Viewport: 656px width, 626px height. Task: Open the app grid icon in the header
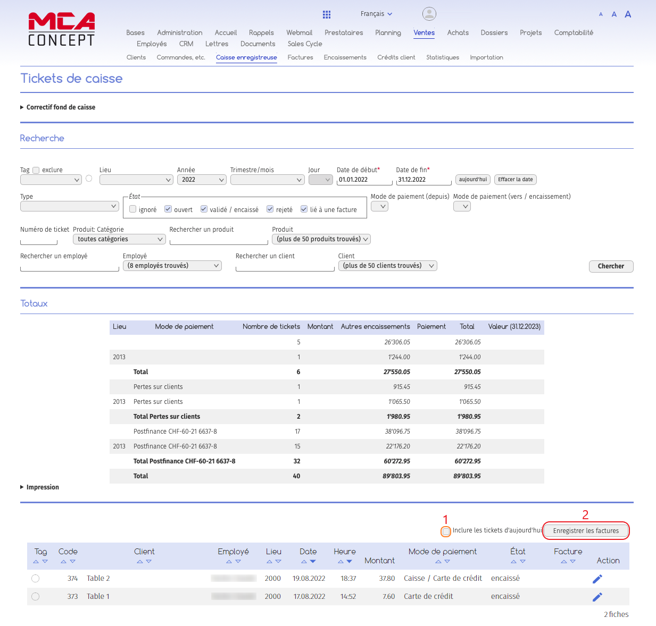[326, 14]
